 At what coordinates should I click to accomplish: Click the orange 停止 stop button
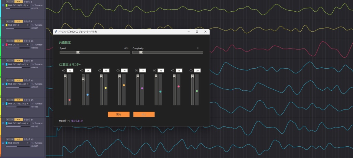pyautogui.click(x=144, y=114)
